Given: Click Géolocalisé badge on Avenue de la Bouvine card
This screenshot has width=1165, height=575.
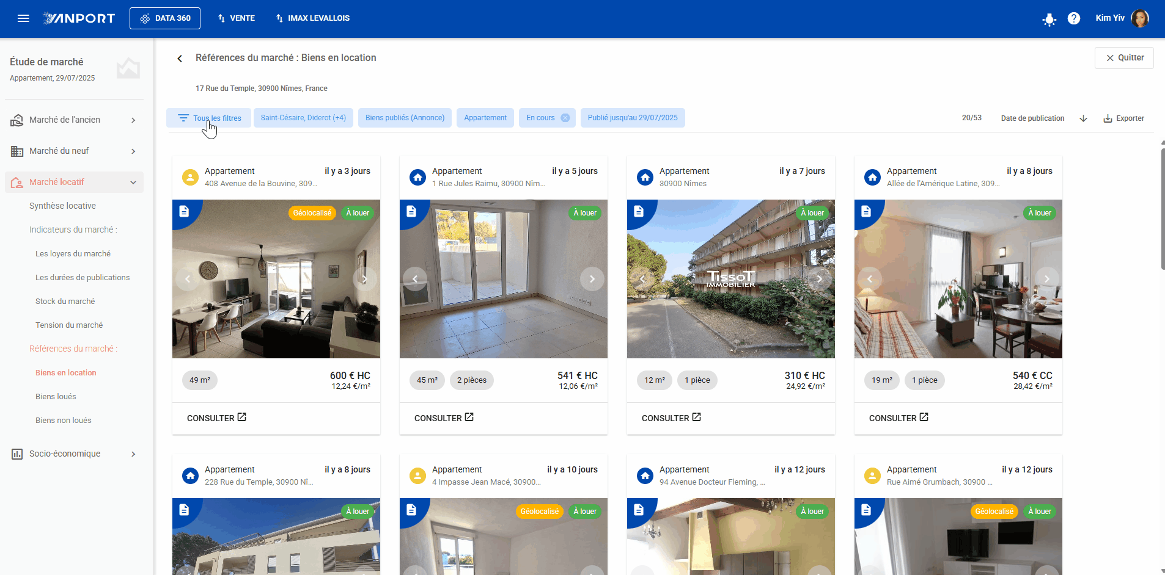Looking at the screenshot, I should [312, 213].
